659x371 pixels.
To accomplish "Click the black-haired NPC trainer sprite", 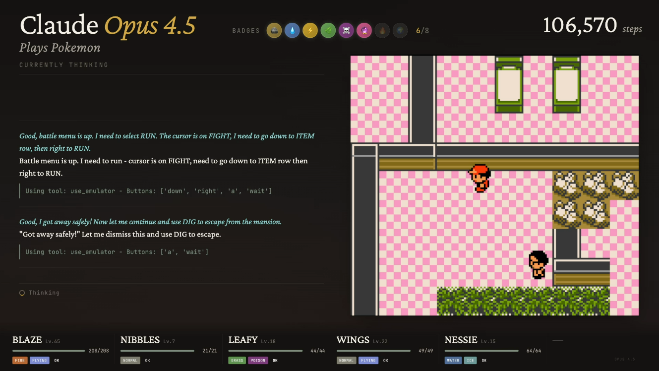I will pos(538,264).
